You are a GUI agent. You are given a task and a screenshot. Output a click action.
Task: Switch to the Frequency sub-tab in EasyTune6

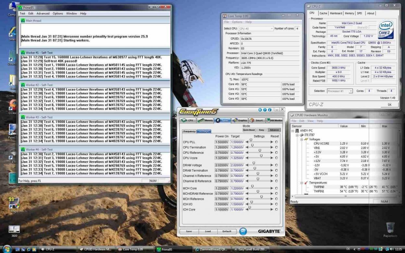pos(189,131)
